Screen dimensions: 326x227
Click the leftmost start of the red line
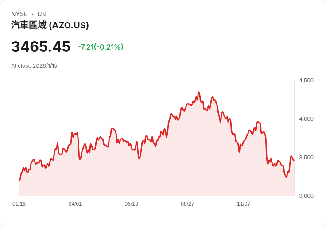(19, 181)
